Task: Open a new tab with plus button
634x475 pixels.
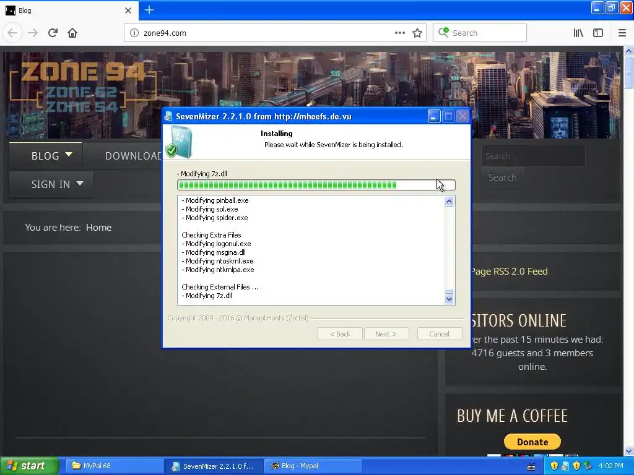Action: pos(149,10)
